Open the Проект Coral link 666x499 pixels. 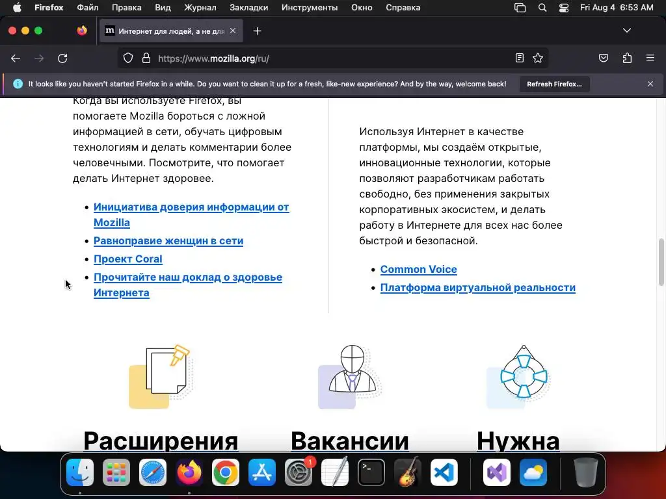128,259
